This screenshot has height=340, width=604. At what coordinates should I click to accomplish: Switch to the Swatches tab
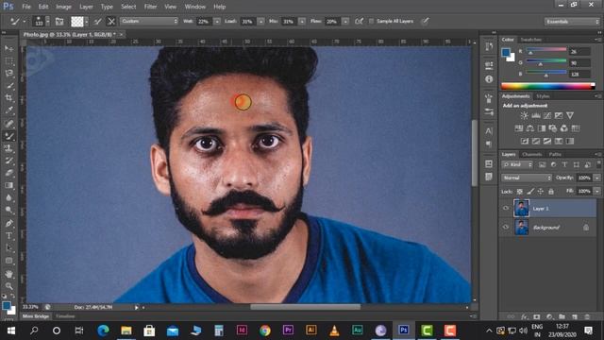click(530, 40)
